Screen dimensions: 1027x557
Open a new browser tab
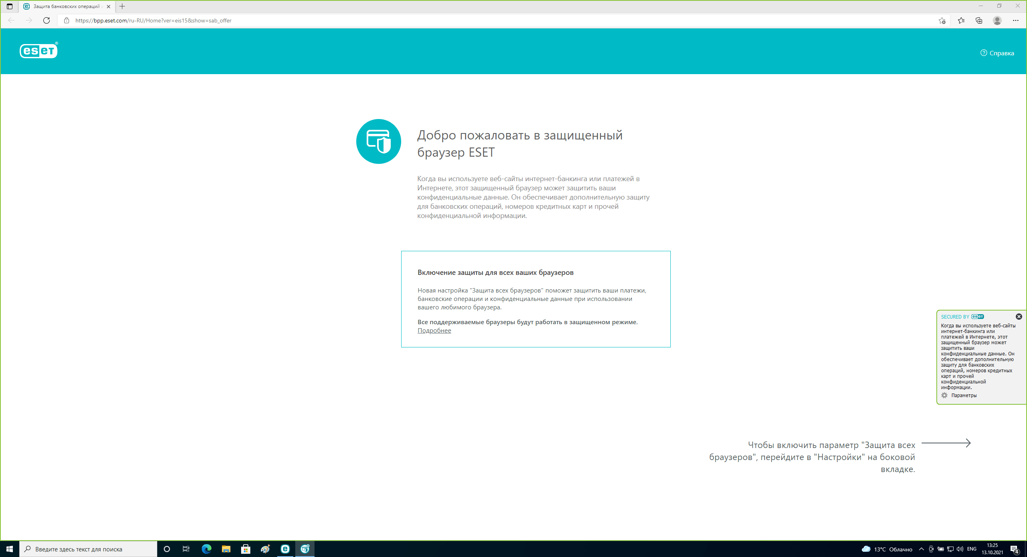[122, 6]
